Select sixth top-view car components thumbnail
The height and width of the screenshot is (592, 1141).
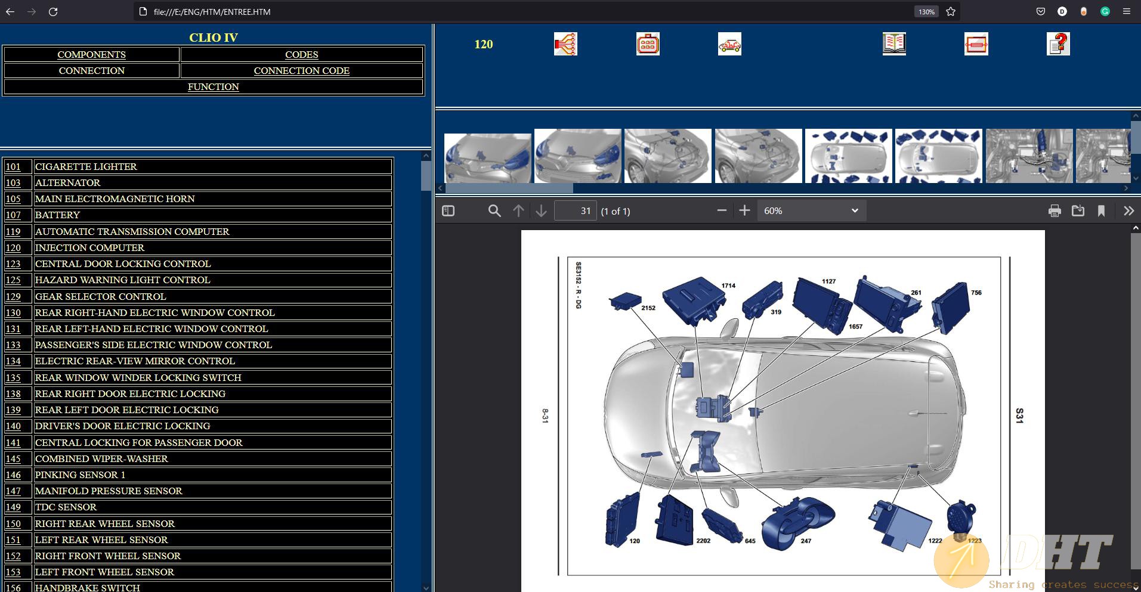tap(938, 156)
